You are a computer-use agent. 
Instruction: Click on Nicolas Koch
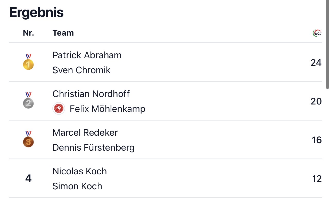[79, 171]
